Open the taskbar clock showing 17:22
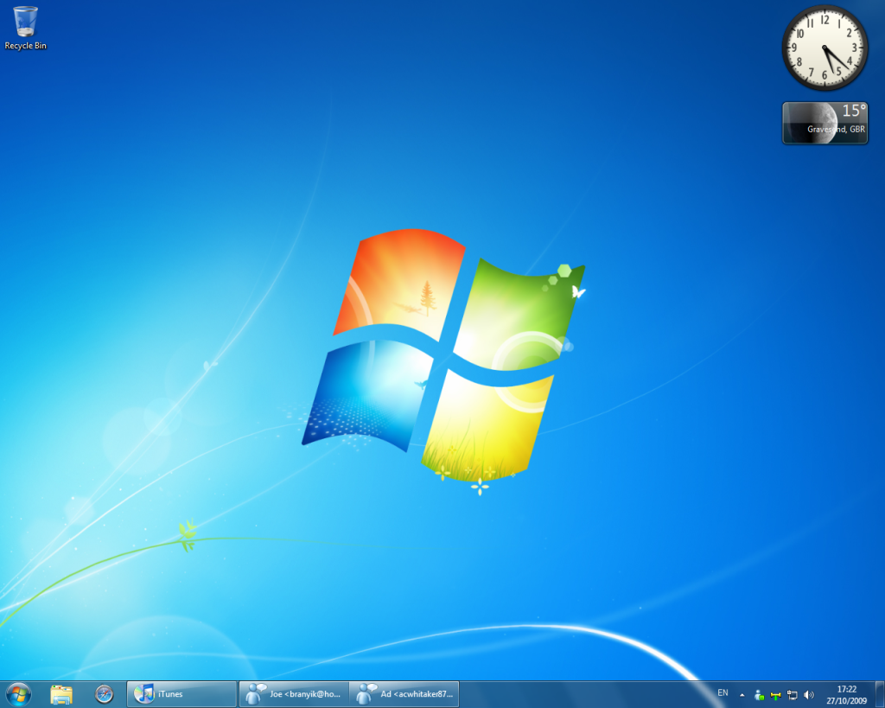The width and height of the screenshot is (885, 708). point(847,694)
